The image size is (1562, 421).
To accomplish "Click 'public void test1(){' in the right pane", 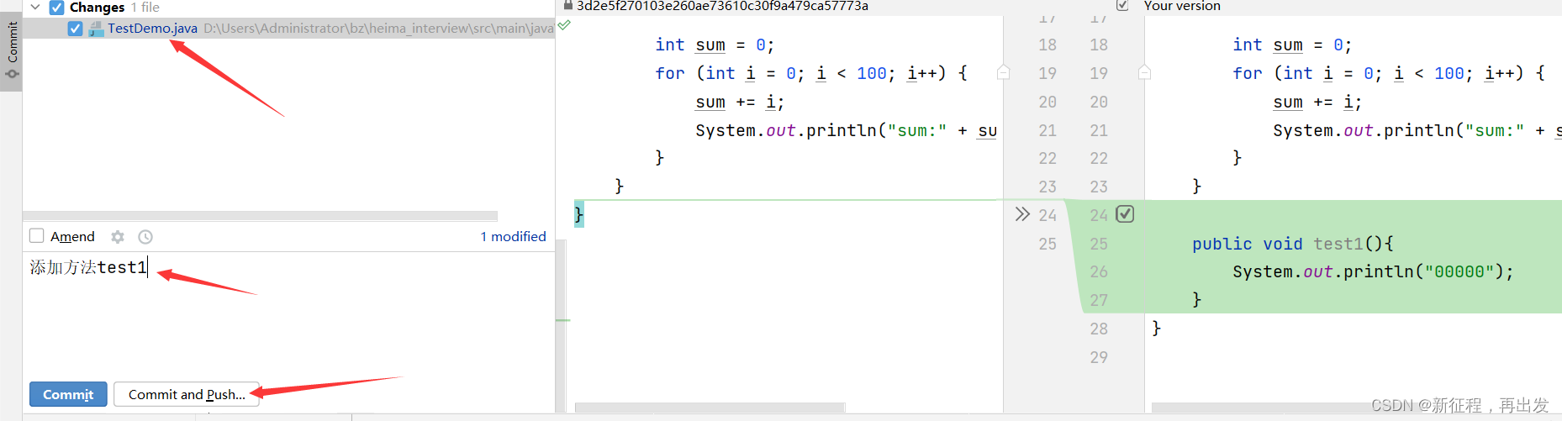I will tap(1292, 244).
